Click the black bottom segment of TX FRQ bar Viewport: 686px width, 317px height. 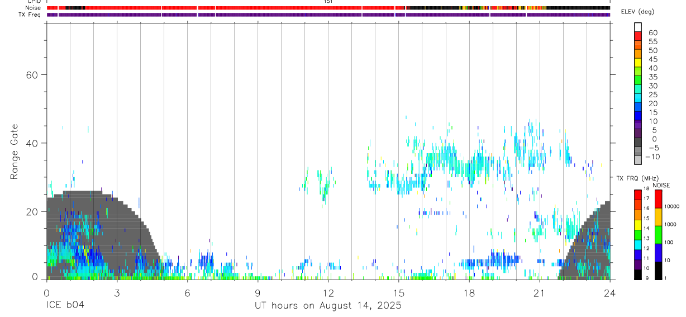pos(638,275)
